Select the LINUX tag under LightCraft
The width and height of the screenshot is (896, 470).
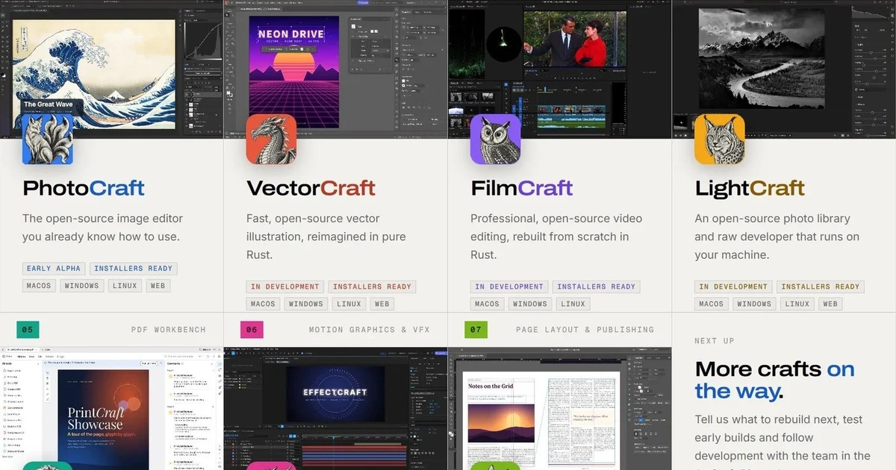pos(797,304)
